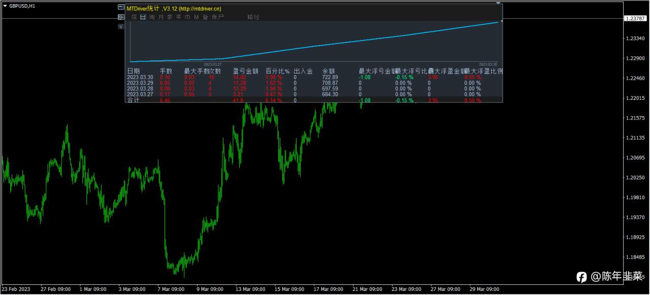Click balance value 697.59
The width and height of the screenshot is (650, 295).
coord(330,89)
